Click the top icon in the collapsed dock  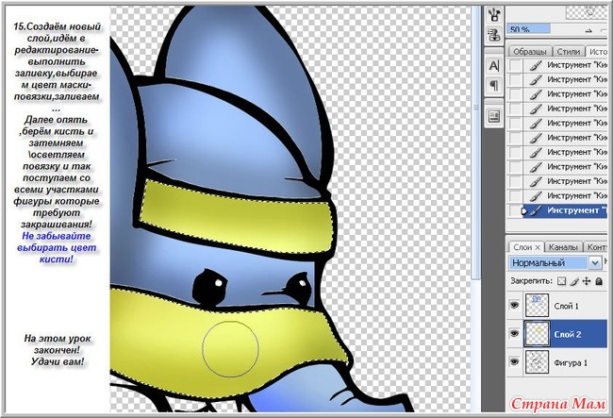493,12
